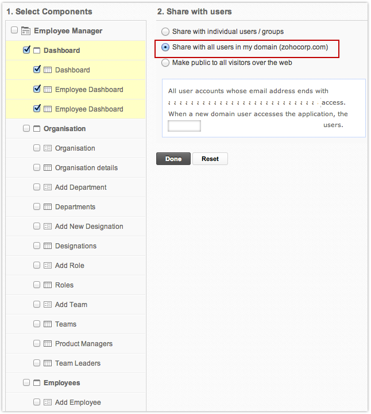Tick the Team Leaders checkbox

(x=37, y=363)
